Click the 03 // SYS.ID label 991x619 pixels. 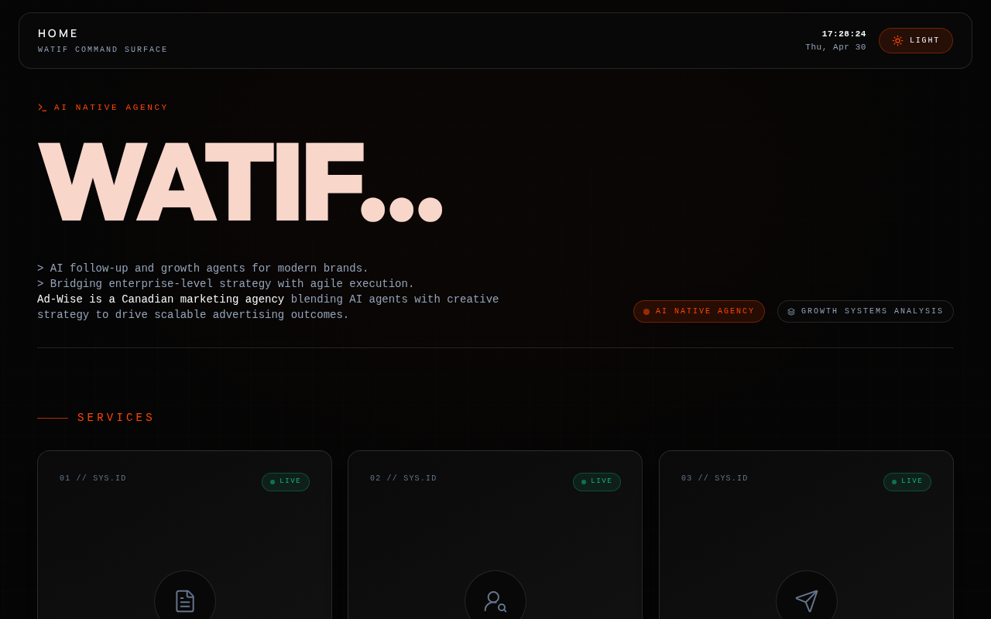click(715, 479)
